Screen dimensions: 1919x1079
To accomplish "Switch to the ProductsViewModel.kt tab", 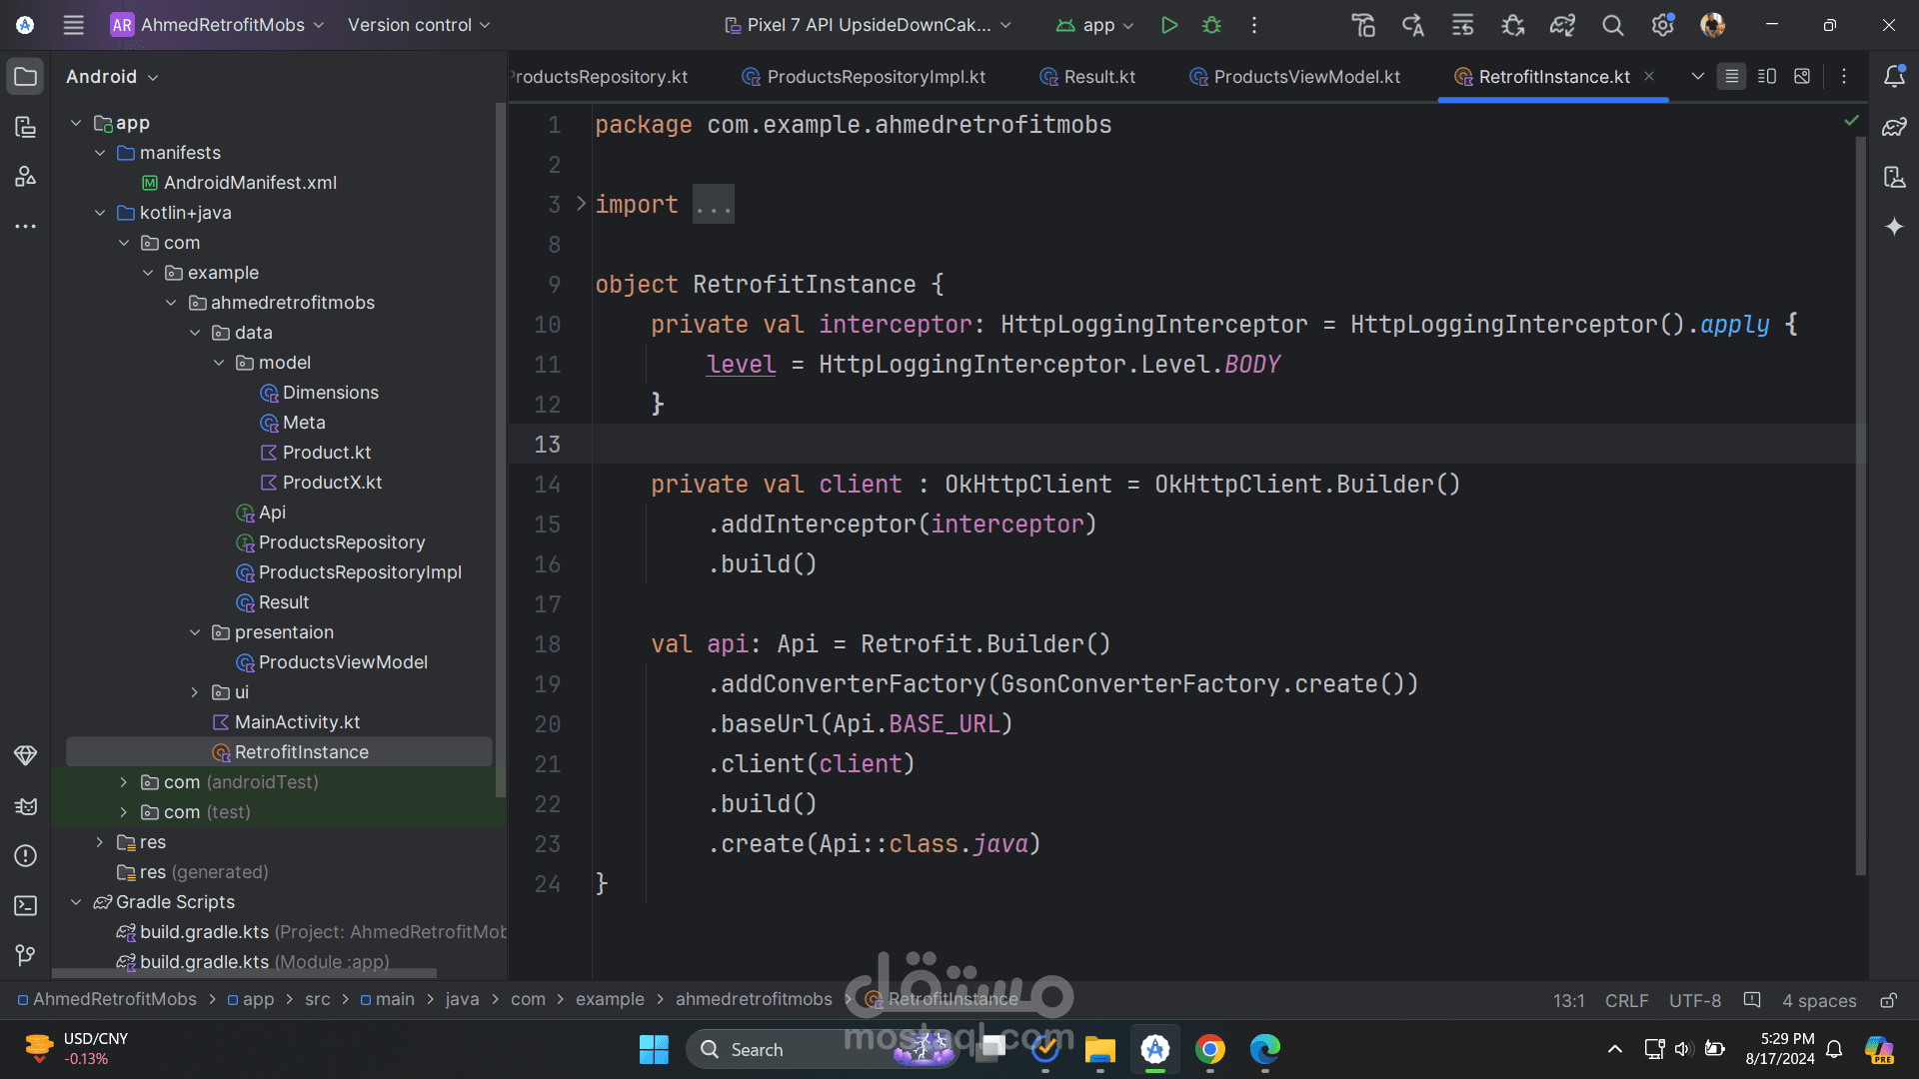I will [x=1305, y=77].
